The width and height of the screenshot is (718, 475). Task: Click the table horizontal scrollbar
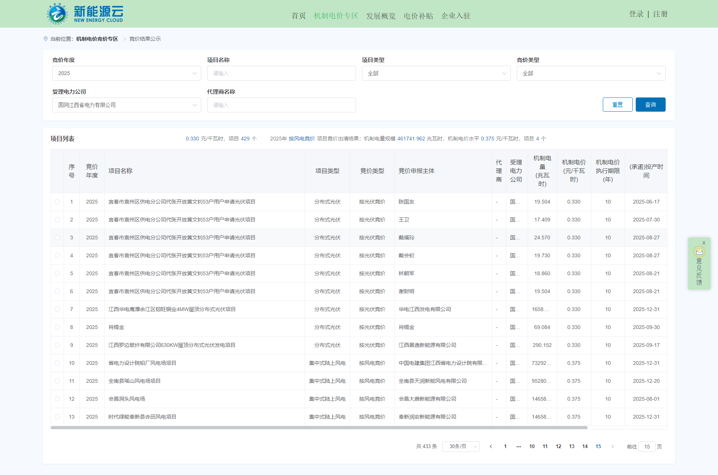[319, 428]
